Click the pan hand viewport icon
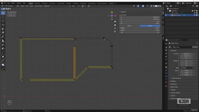 (x=115, y=25)
